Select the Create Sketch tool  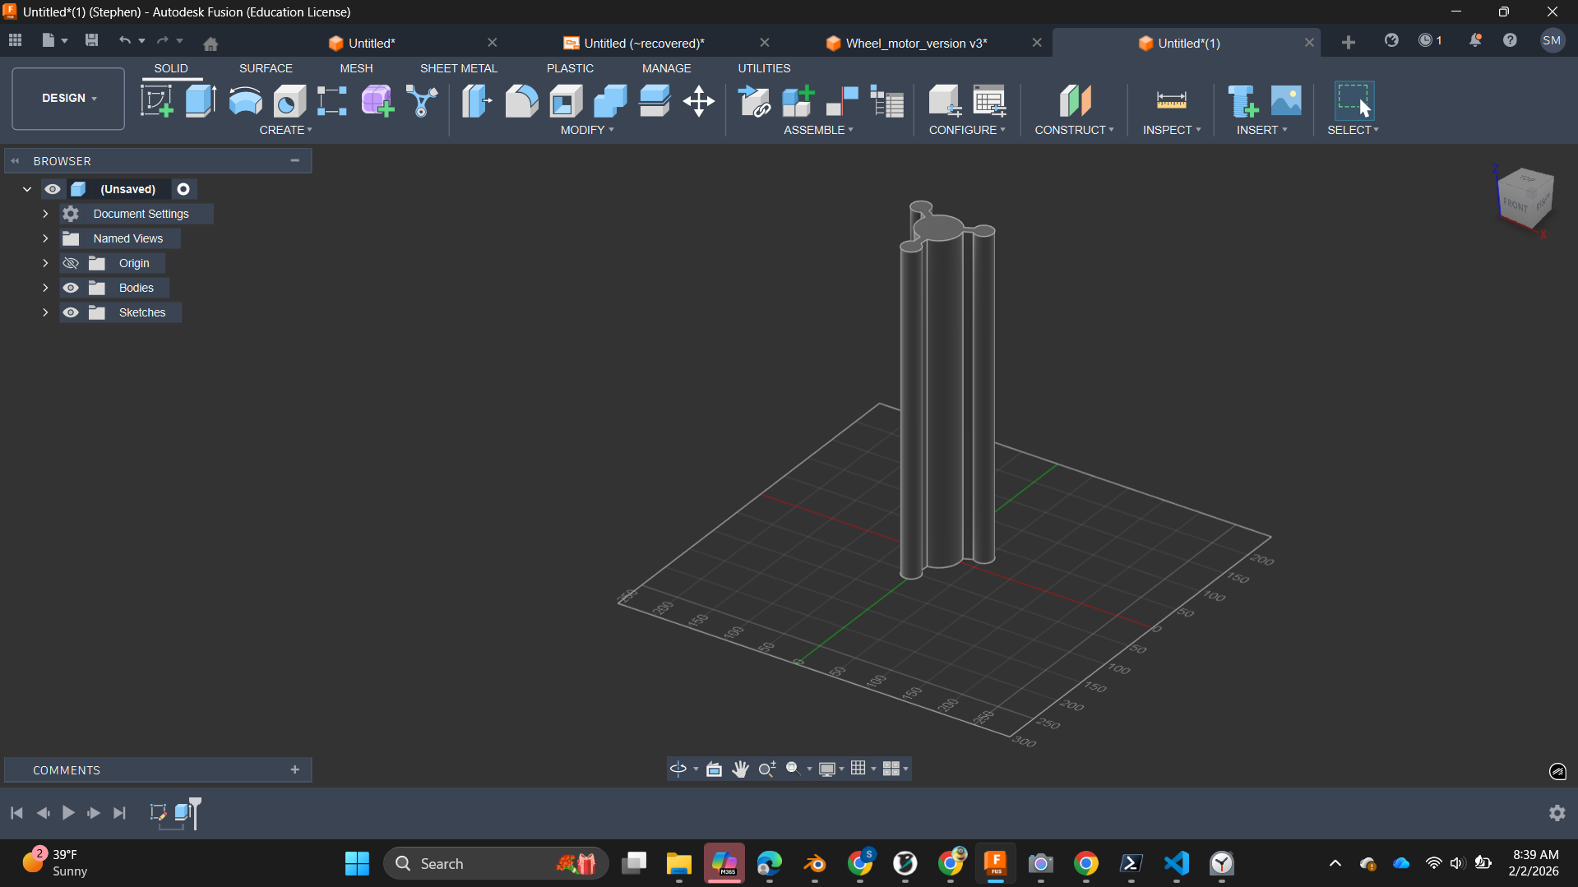156,101
